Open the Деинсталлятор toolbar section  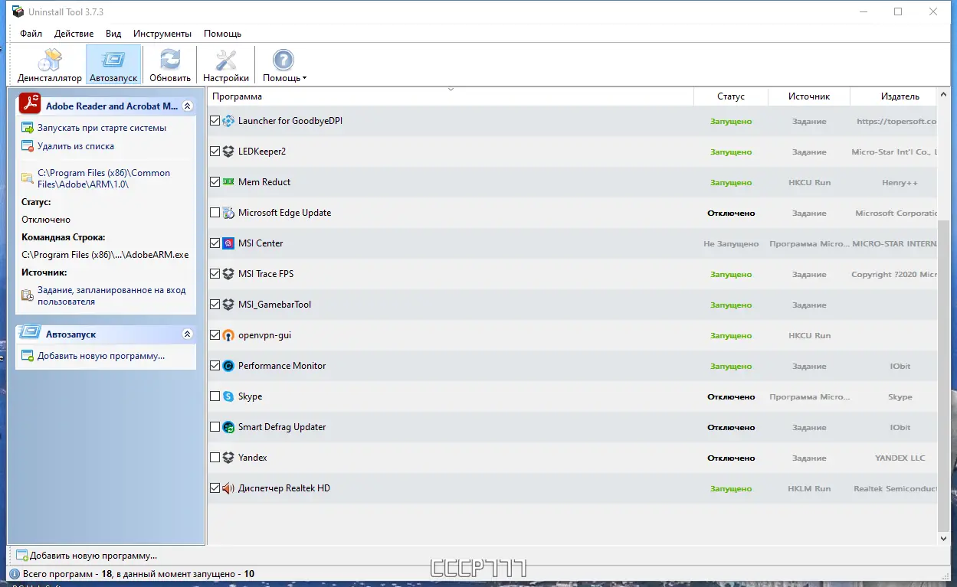50,65
